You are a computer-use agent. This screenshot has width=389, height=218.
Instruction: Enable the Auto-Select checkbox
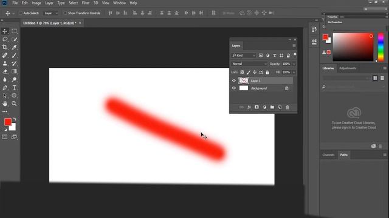(x=21, y=13)
